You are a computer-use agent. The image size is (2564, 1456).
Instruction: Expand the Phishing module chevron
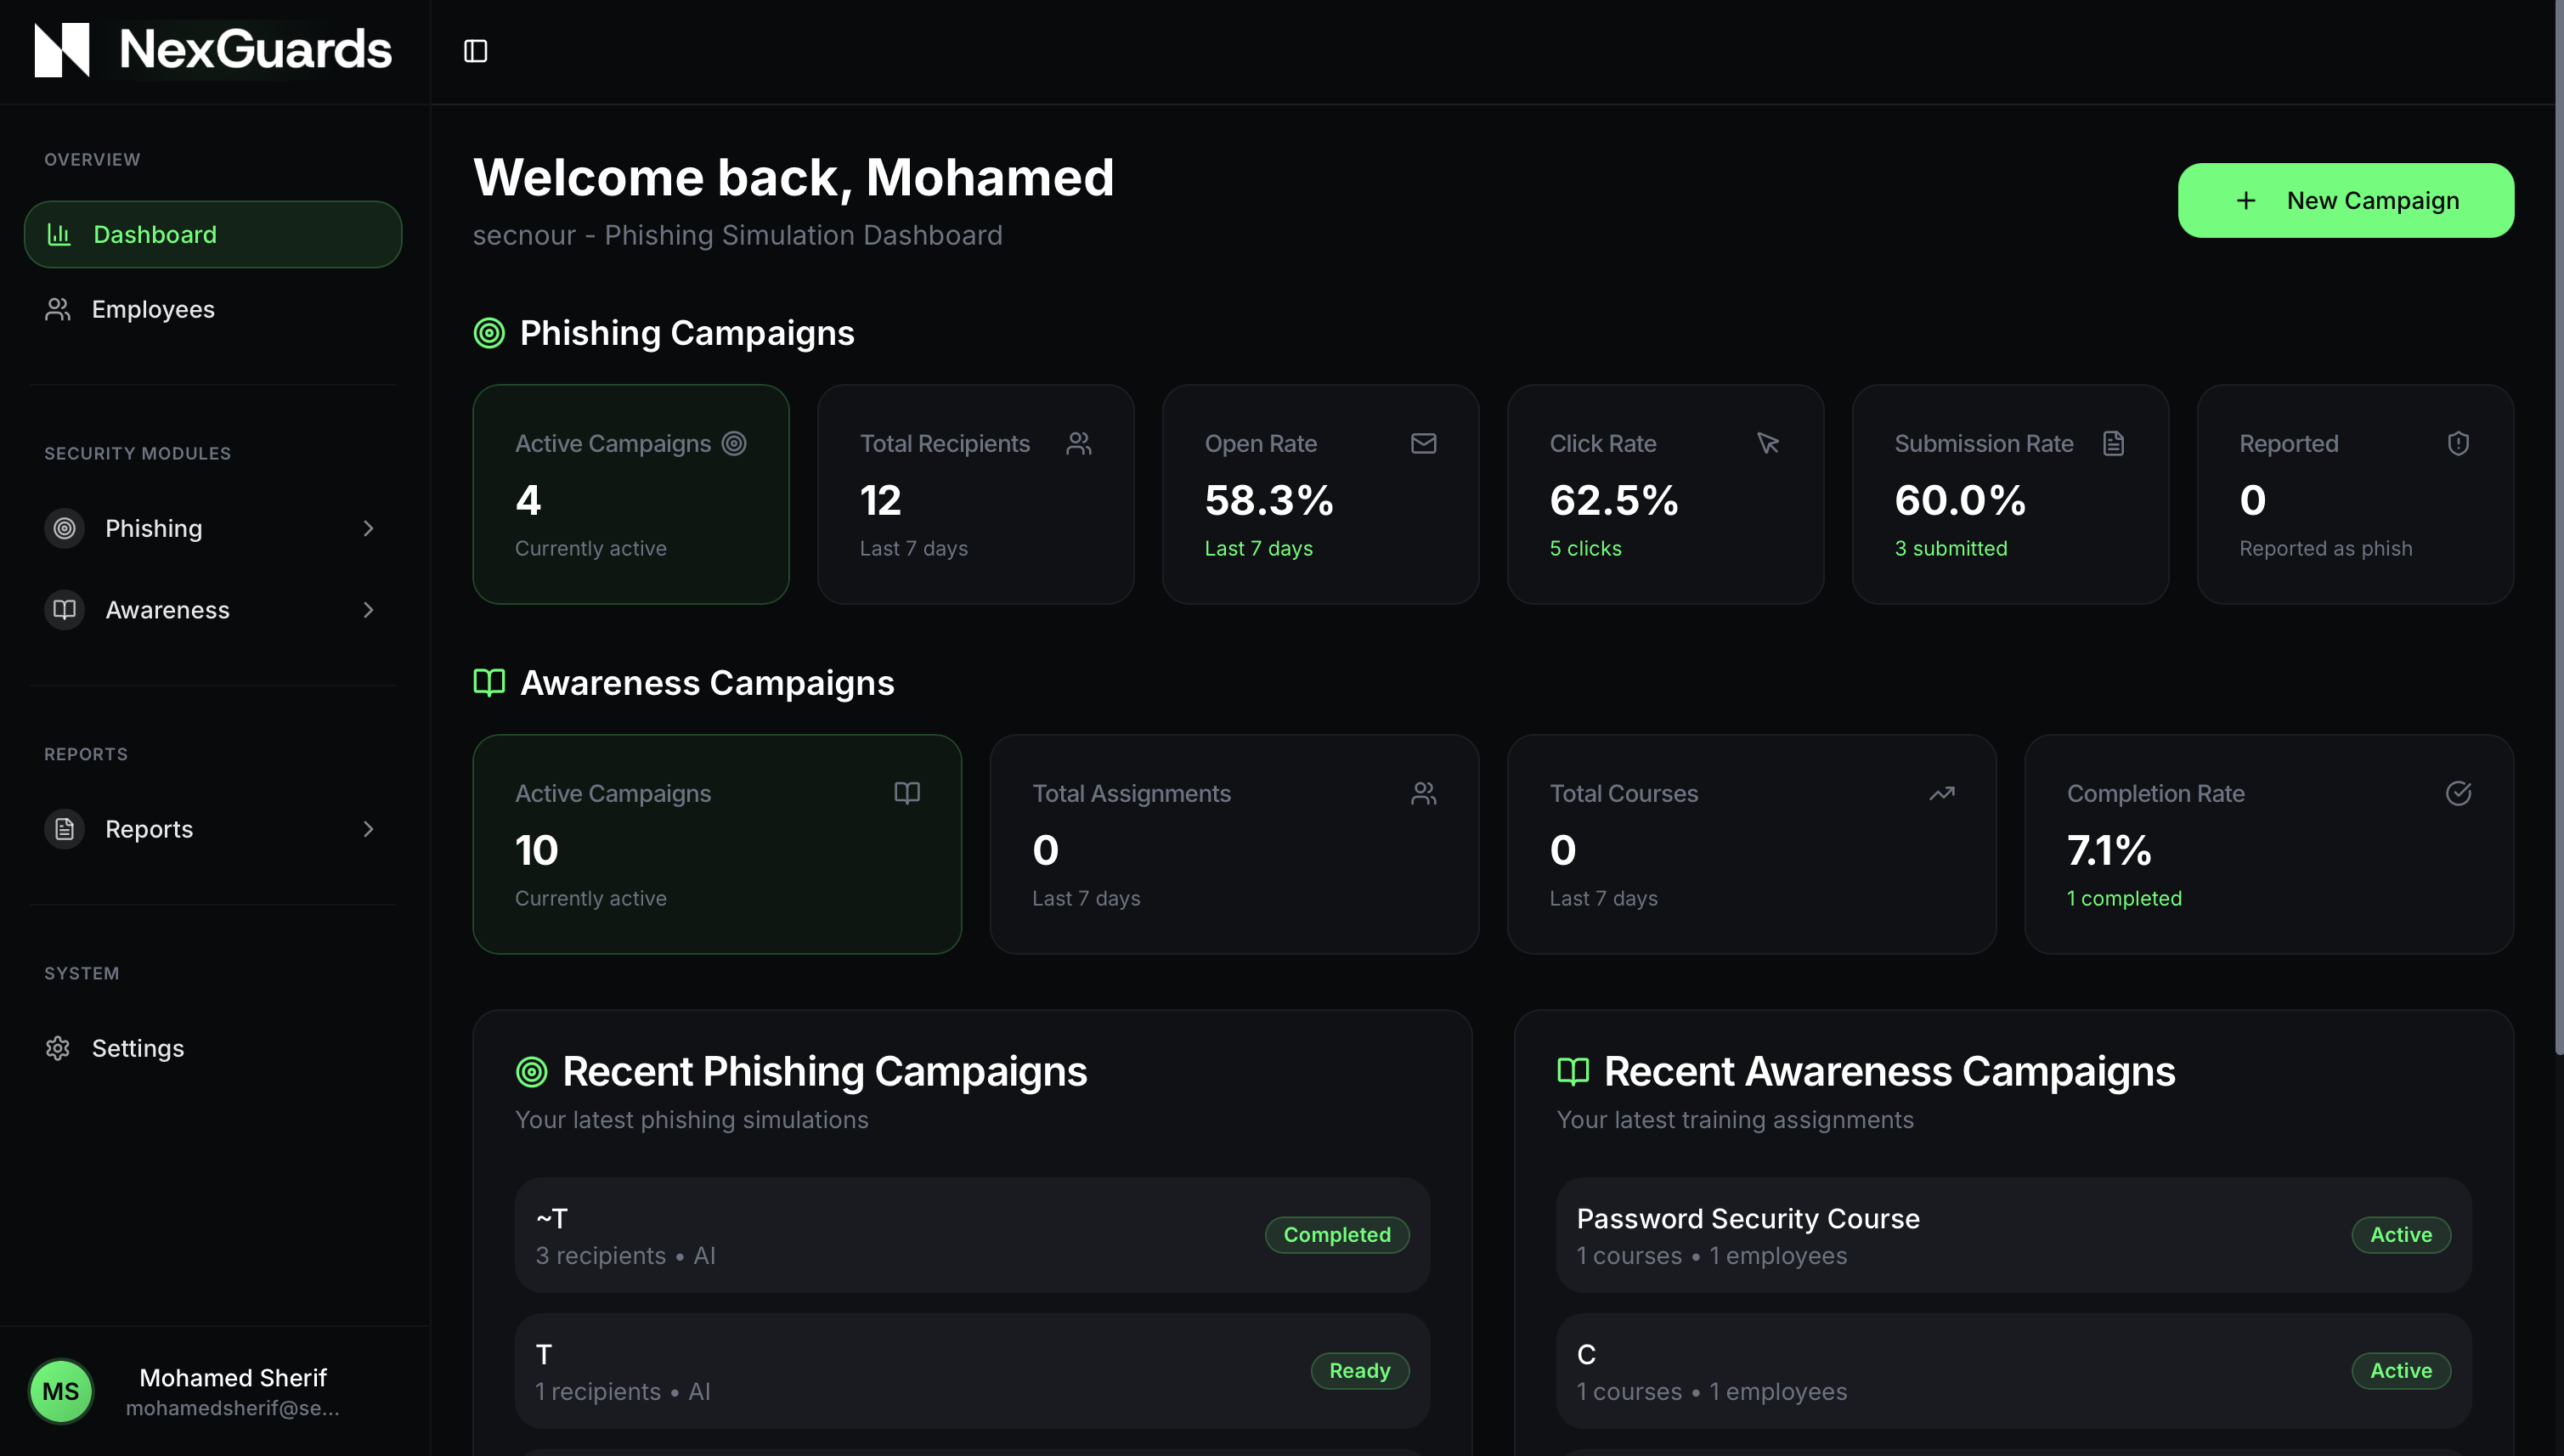368,528
